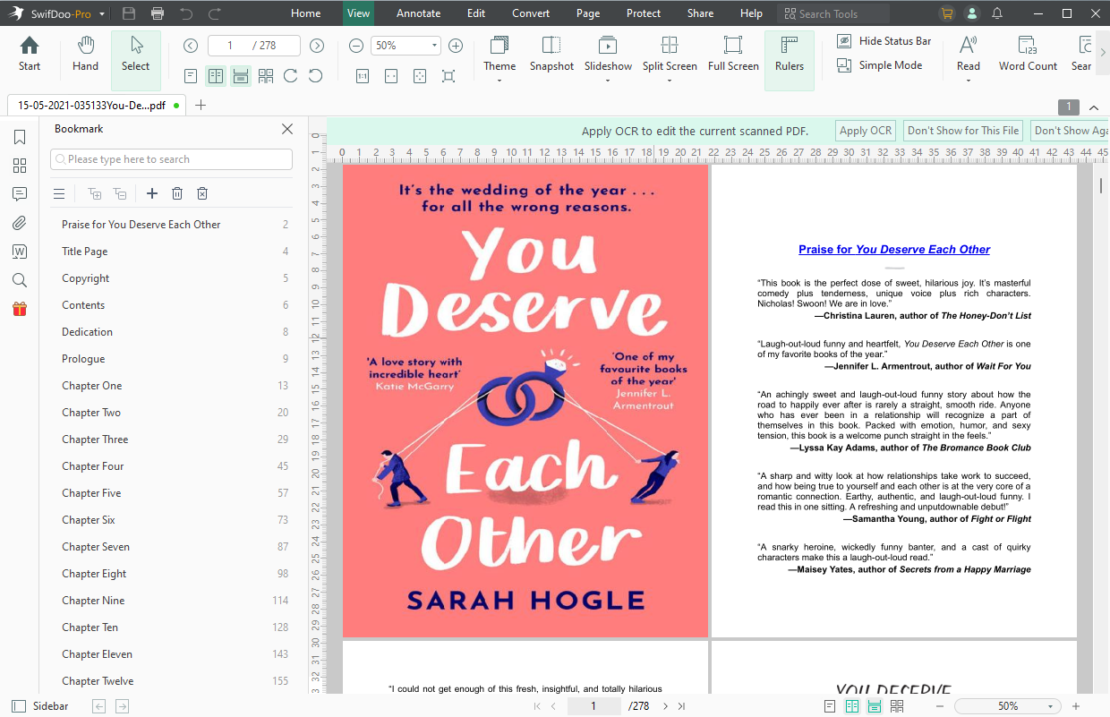Open the page thumbnails panel
The image size is (1110, 717).
pos(20,166)
